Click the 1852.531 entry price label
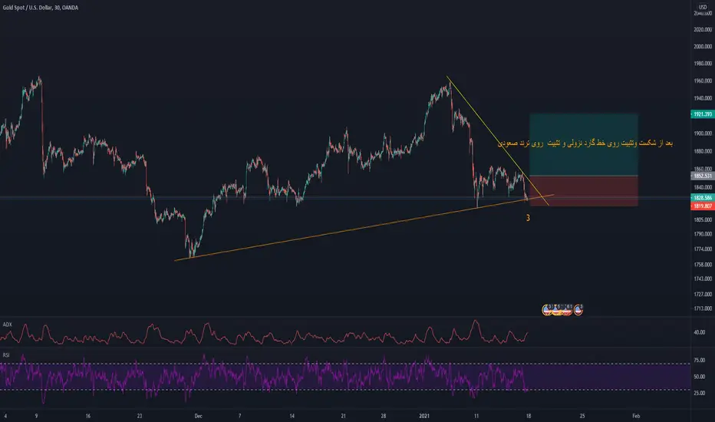This screenshot has width=715, height=422. tap(703, 176)
